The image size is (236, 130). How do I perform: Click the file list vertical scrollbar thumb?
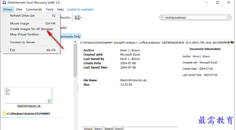pyautogui.click(x=75, y=61)
